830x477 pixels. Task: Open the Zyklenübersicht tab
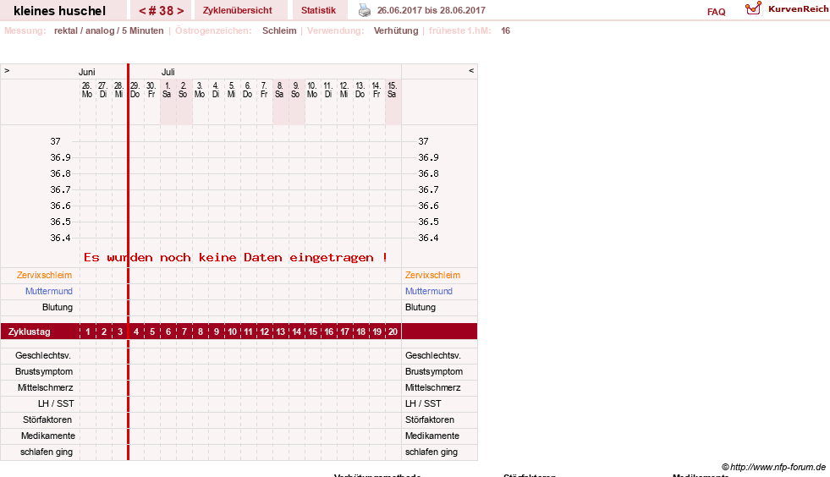coord(237,10)
